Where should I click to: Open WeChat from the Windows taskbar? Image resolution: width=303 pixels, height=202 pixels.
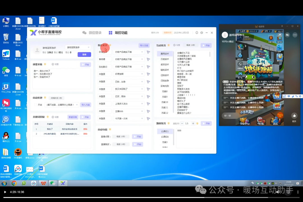tap(53, 183)
